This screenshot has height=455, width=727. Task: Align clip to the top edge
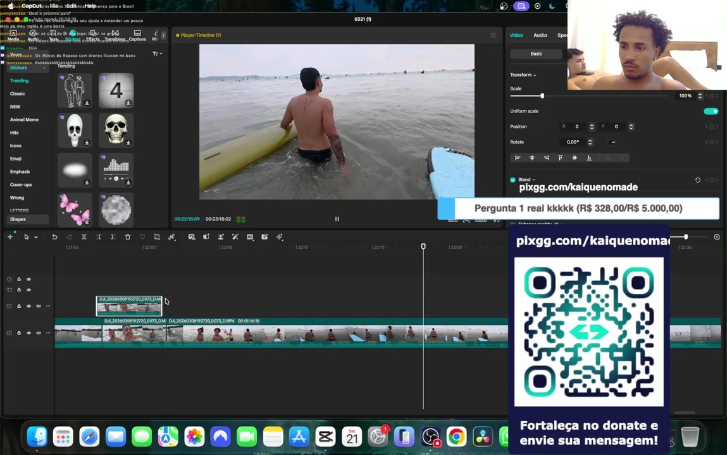coord(560,158)
